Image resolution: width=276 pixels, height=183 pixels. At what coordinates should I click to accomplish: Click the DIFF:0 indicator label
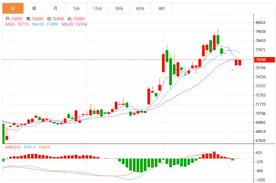(x=29, y=147)
